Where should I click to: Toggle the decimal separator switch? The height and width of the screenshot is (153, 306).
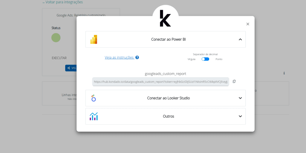(x=205, y=59)
